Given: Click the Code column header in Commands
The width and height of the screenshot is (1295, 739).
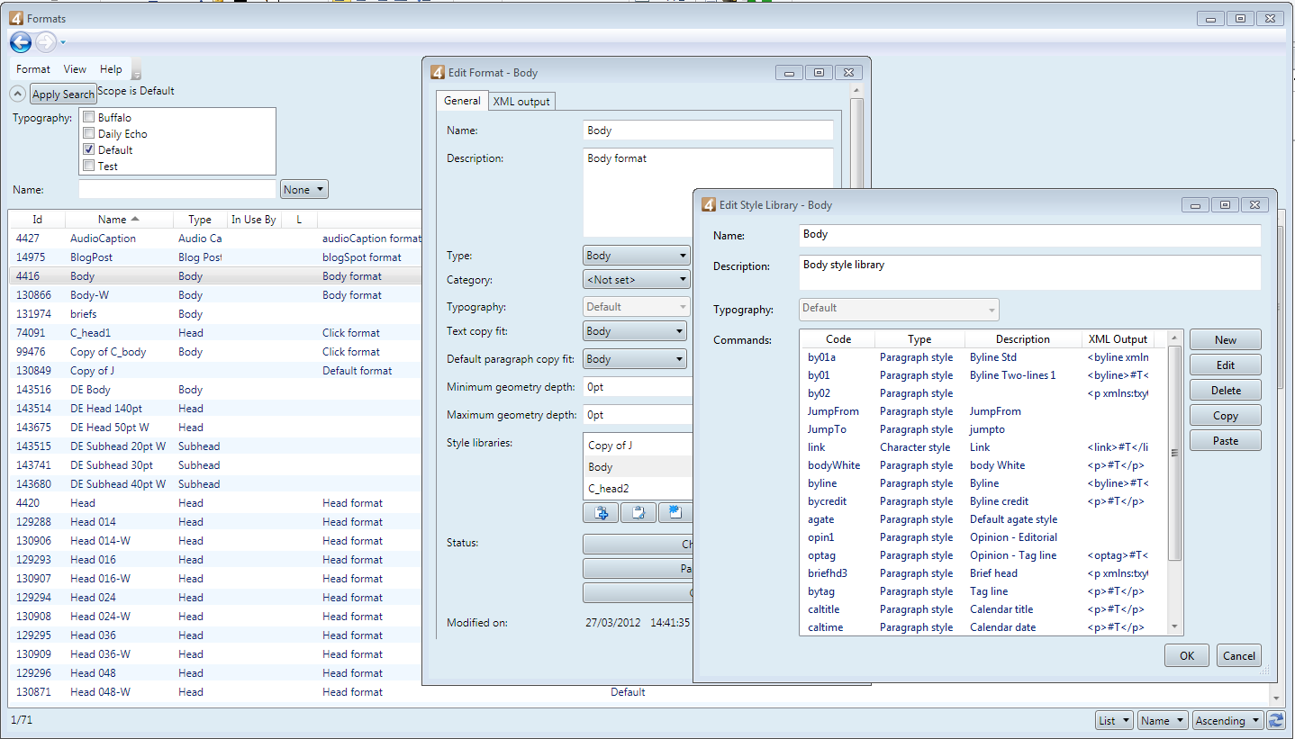Looking at the screenshot, I should point(838,339).
